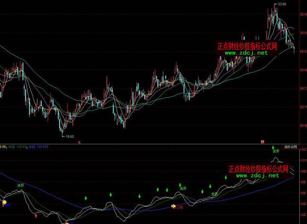This screenshot has width=307, height=224.
Task: Click the 逃顶 label at the far right peak
Action: point(276,152)
